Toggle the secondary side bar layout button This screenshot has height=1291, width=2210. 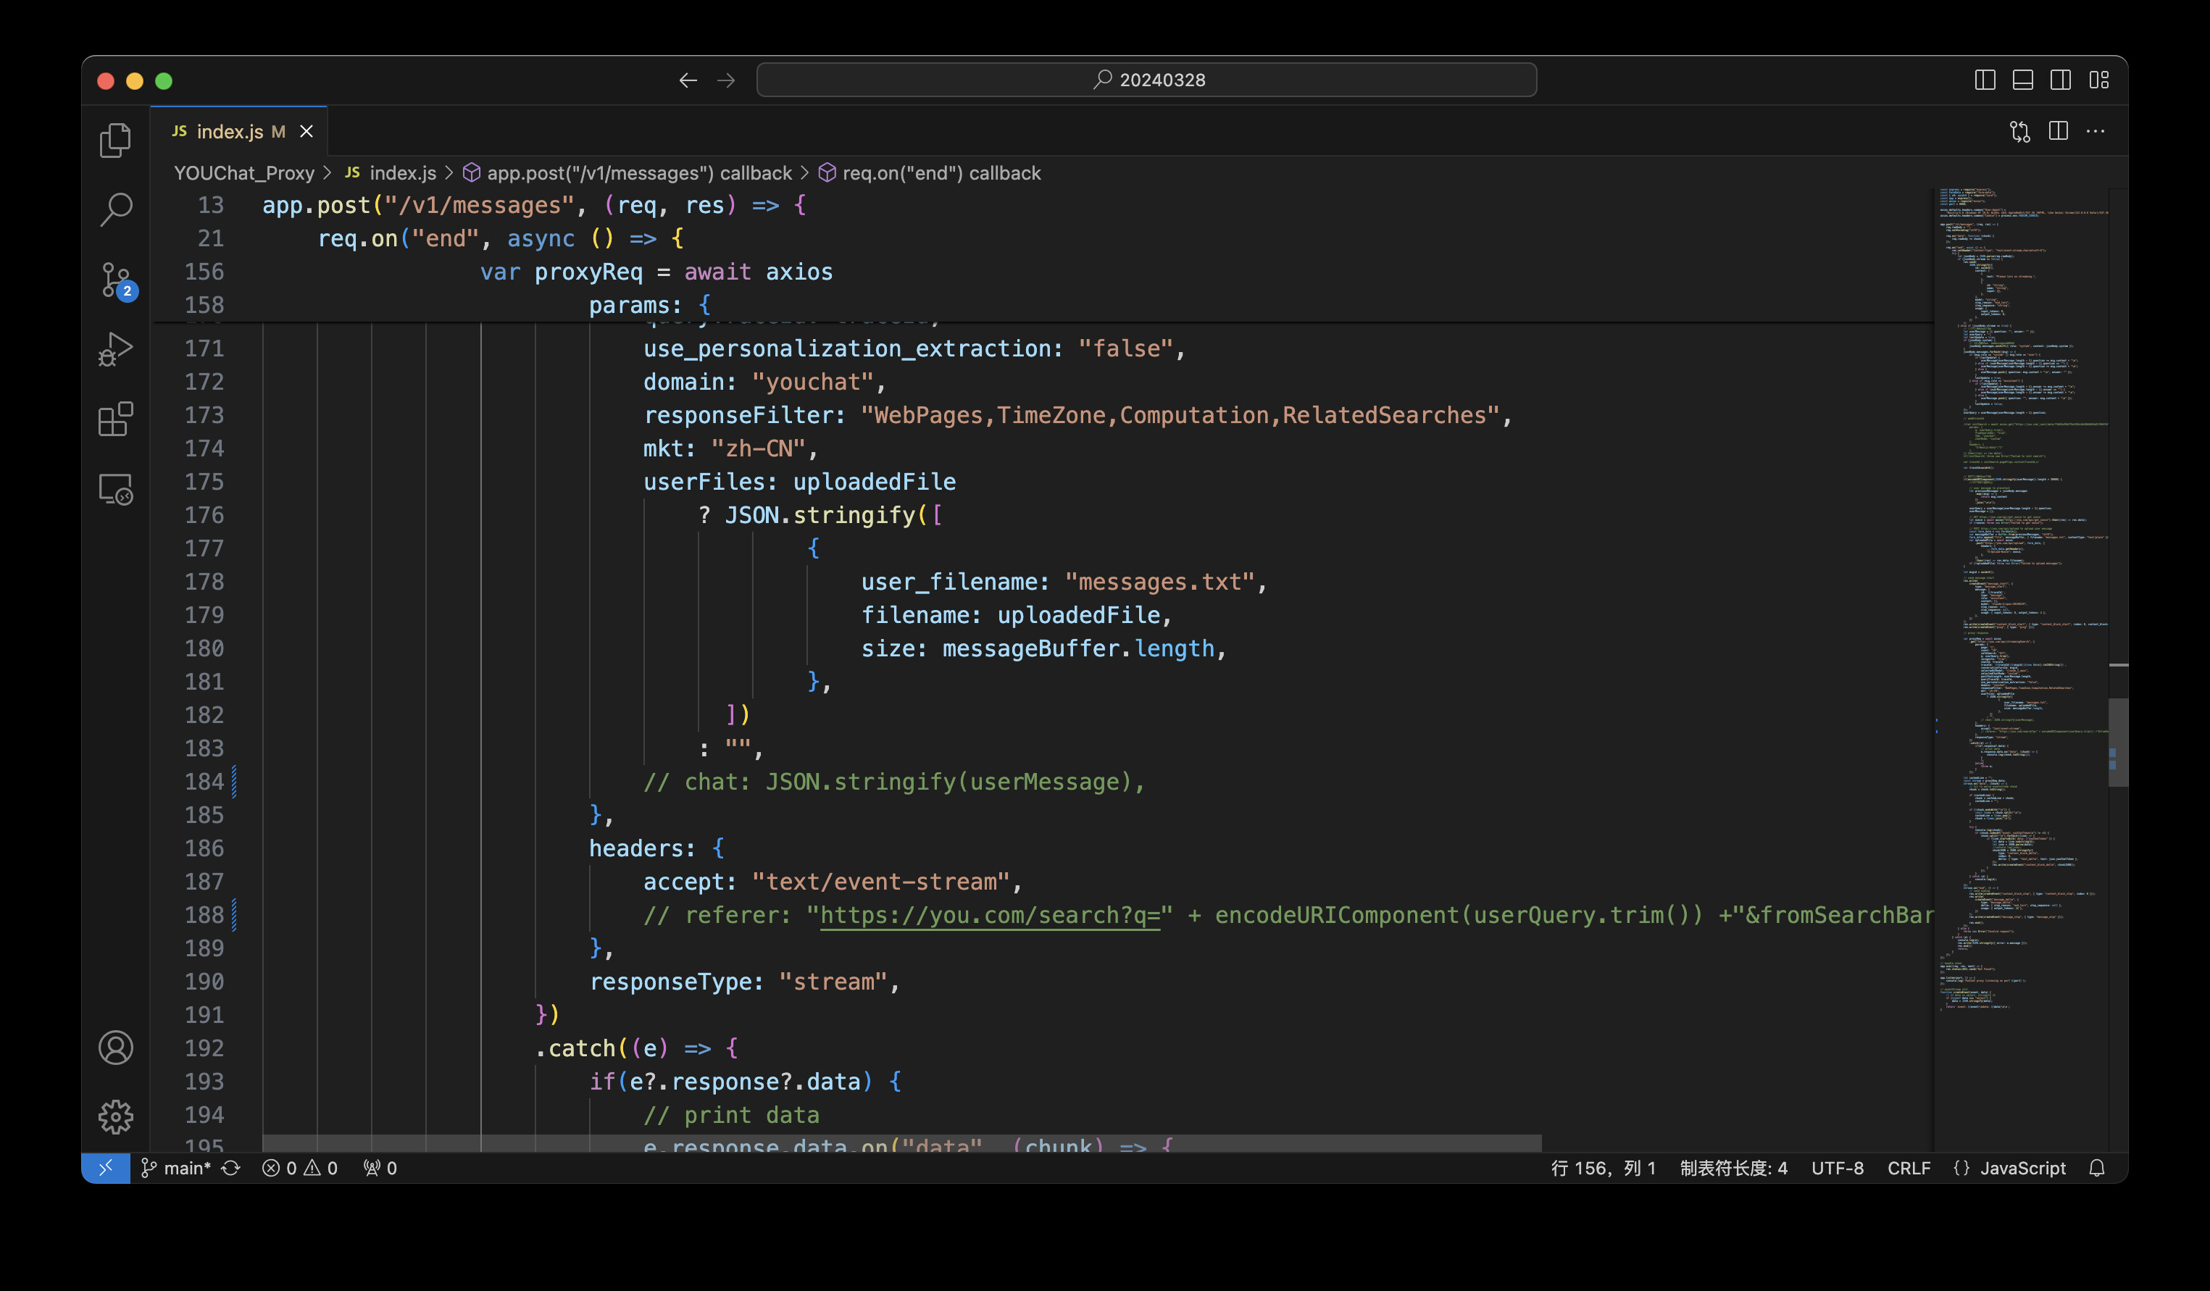pyautogui.click(x=2060, y=80)
